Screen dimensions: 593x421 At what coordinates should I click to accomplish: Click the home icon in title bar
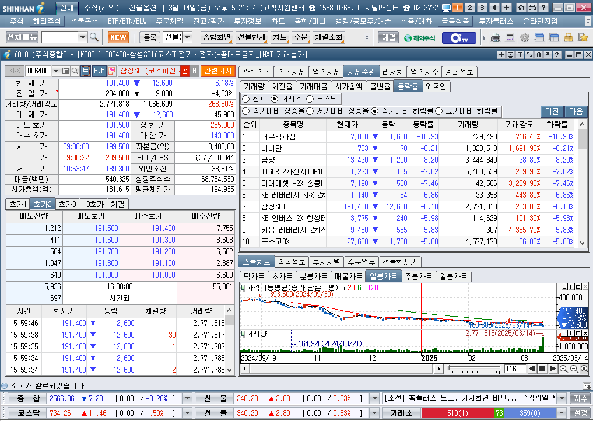tap(521, 8)
